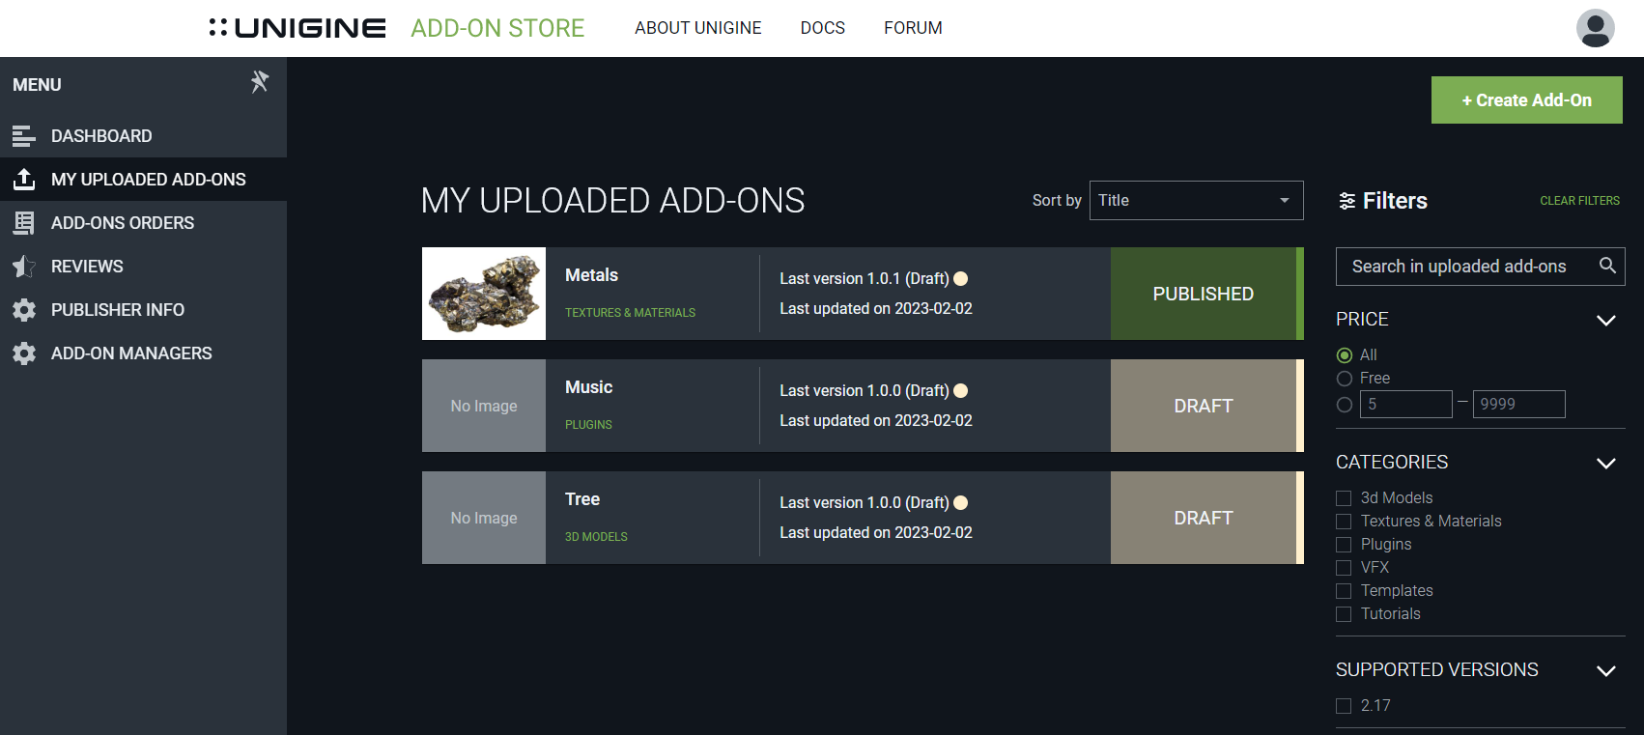Open FORUM in the top navigation

pos(913,28)
